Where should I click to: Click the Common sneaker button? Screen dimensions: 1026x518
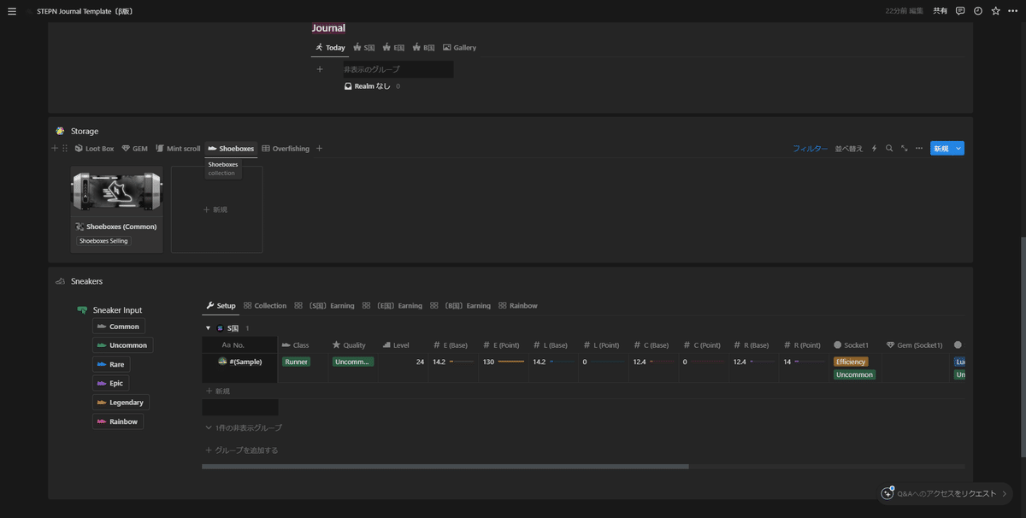click(119, 327)
